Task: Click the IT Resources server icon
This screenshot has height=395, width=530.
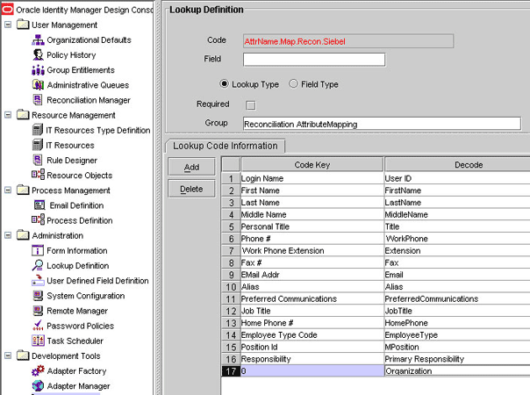Action: 37,145
